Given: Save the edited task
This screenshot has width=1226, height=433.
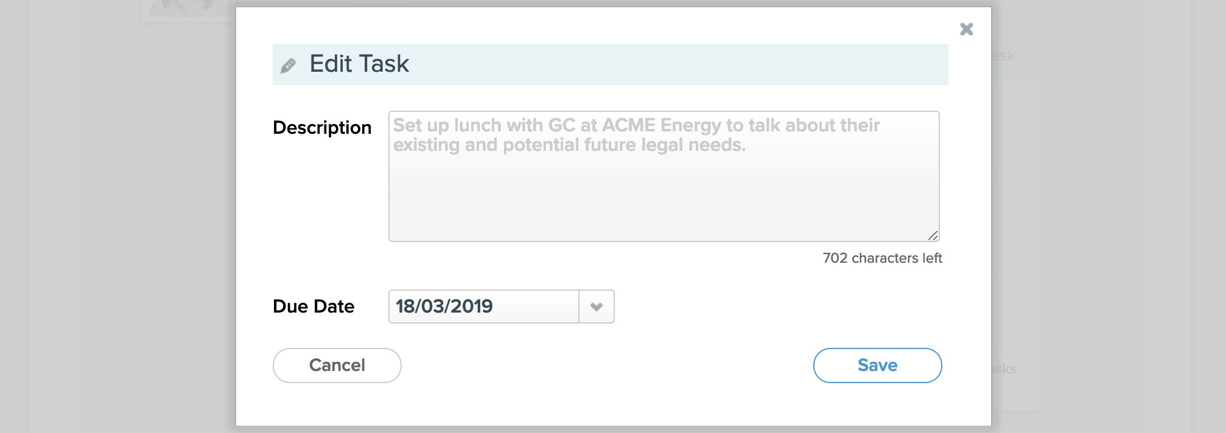Looking at the screenshot, I should tap(877, 365).
